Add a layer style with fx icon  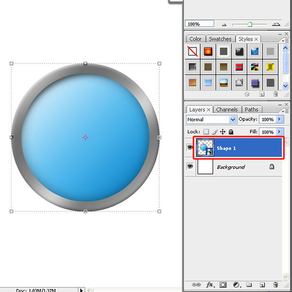click(210, 285)
